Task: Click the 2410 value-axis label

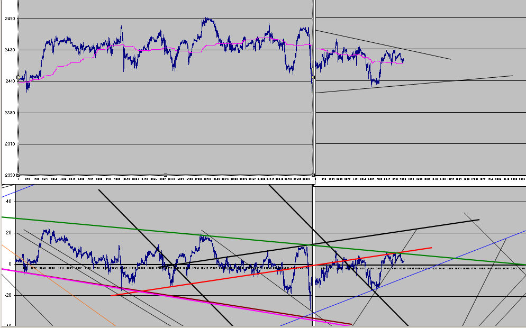Action: point(10,81)
